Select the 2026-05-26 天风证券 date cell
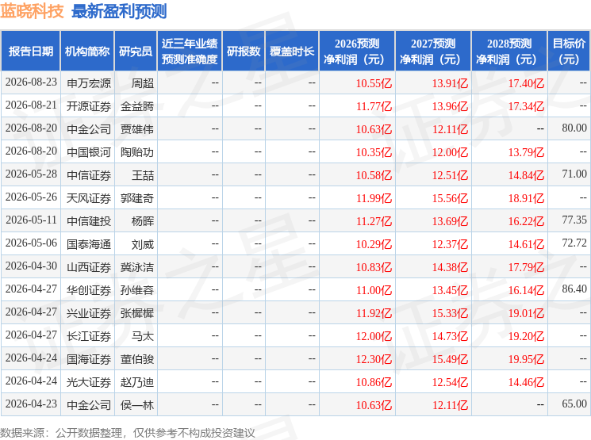 31,197
